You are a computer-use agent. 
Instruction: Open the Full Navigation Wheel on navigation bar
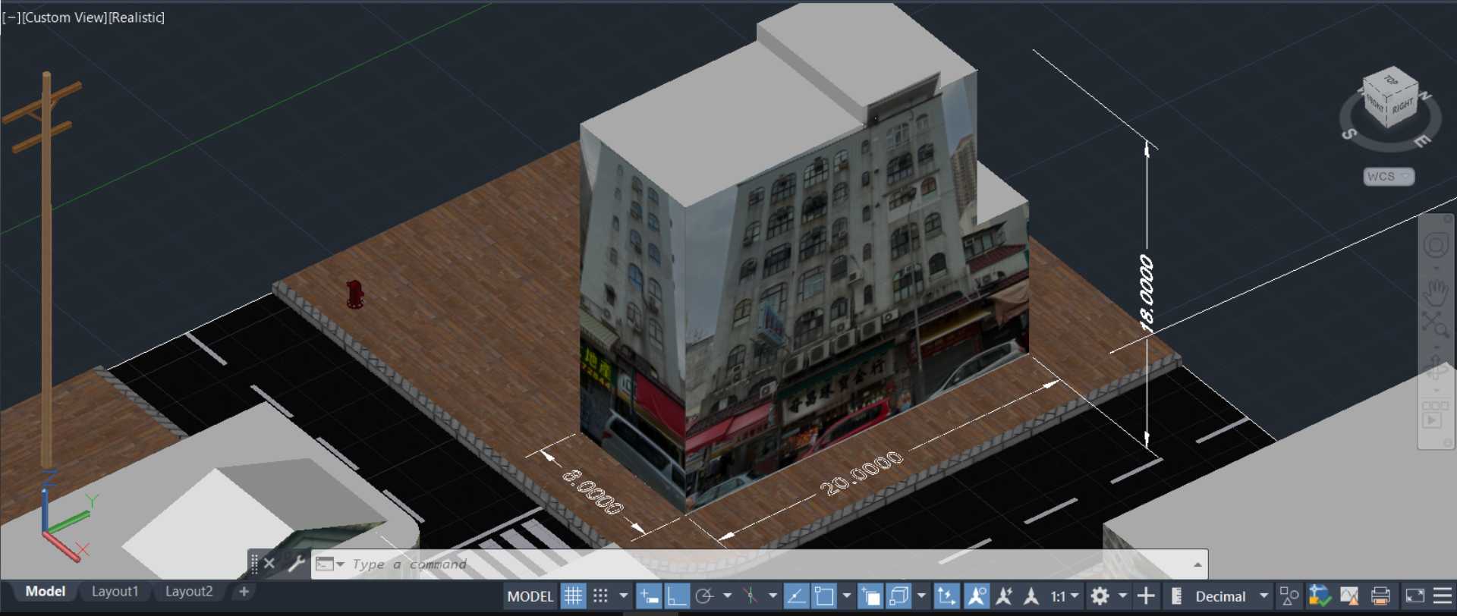pos(1435,245)
